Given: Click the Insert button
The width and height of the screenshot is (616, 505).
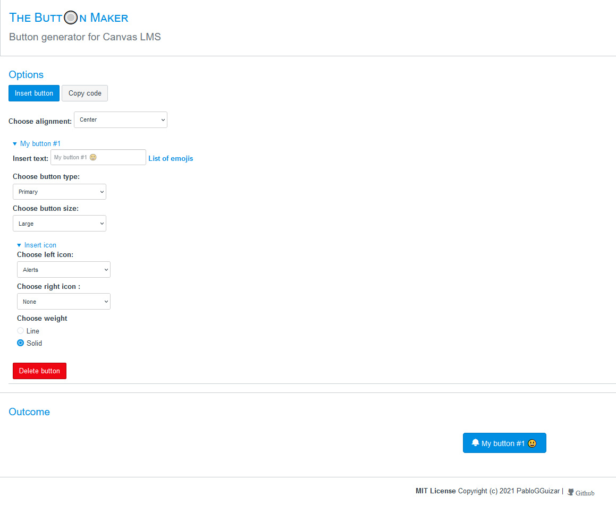Looking at the screenshot, I should pyautogui.click(x=34, y=93).
